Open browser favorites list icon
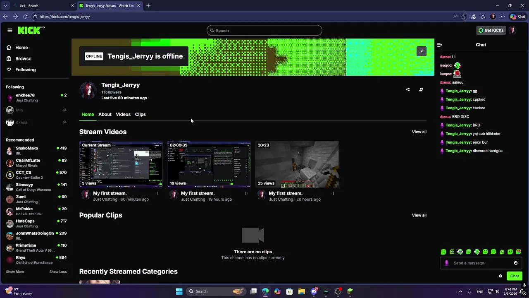This screenshot has height=298, width=529. pos(483,17)
